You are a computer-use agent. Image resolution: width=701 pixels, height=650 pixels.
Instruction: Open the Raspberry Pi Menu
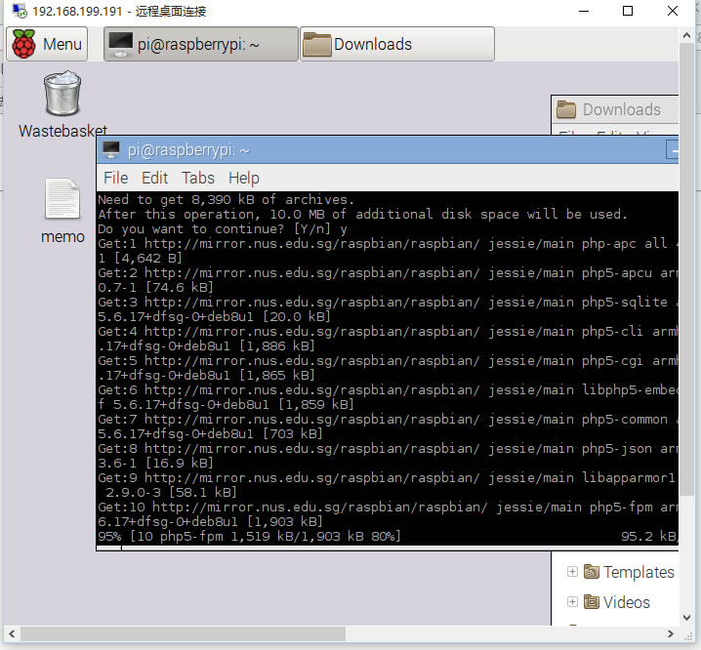[x=47, y=44]
